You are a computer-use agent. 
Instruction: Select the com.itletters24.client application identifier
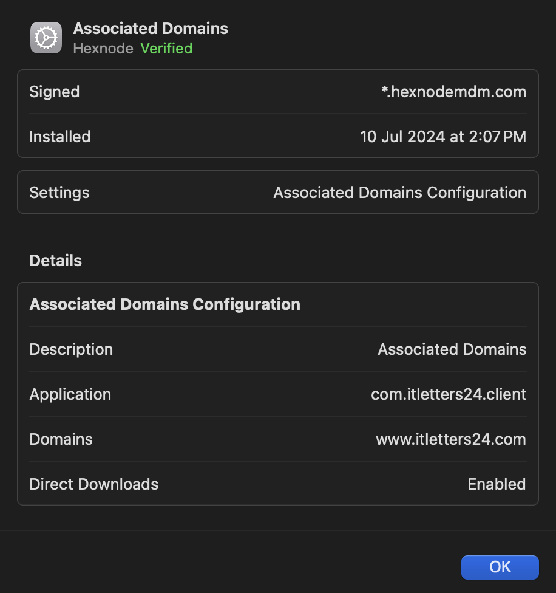(x=449, y=394)
